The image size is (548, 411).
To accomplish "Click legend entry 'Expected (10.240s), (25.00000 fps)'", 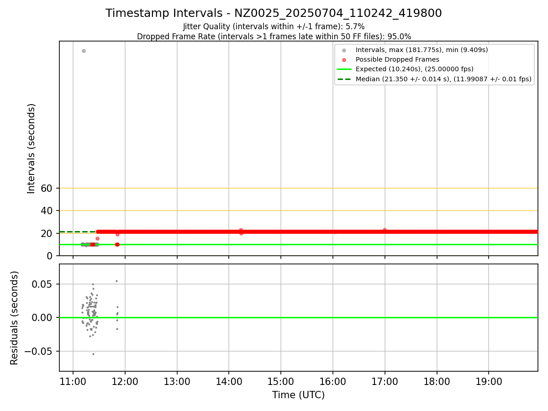I will click(415, 69).
